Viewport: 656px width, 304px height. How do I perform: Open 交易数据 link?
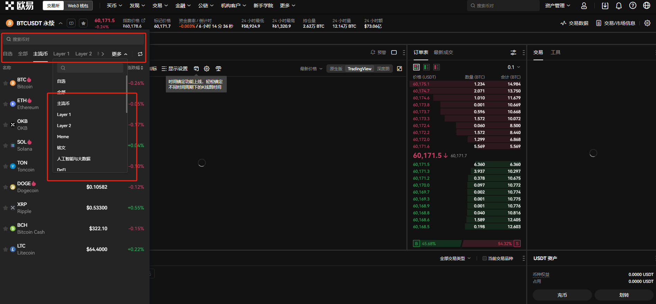click(574, 23)
